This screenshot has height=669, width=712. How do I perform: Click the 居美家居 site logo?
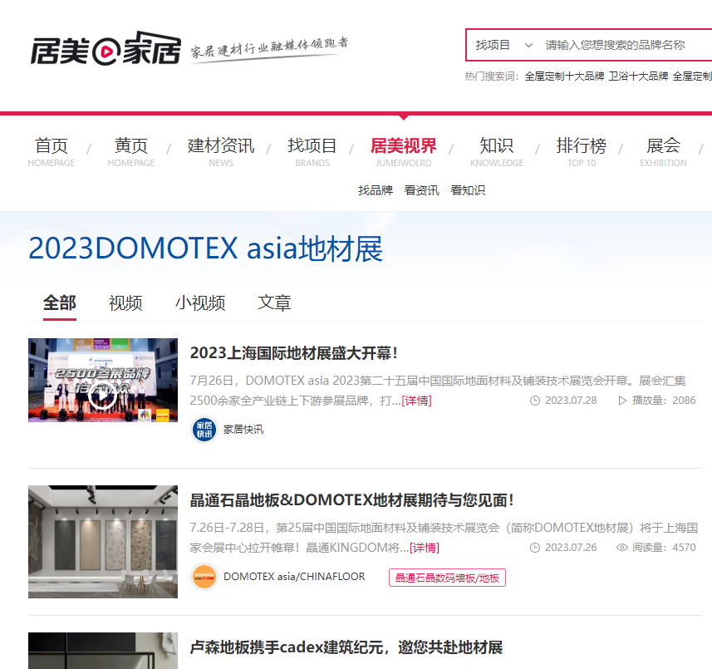(106, 48)
